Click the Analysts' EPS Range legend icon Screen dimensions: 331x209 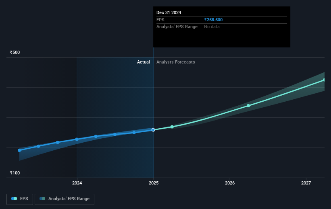tap(42, 199)
